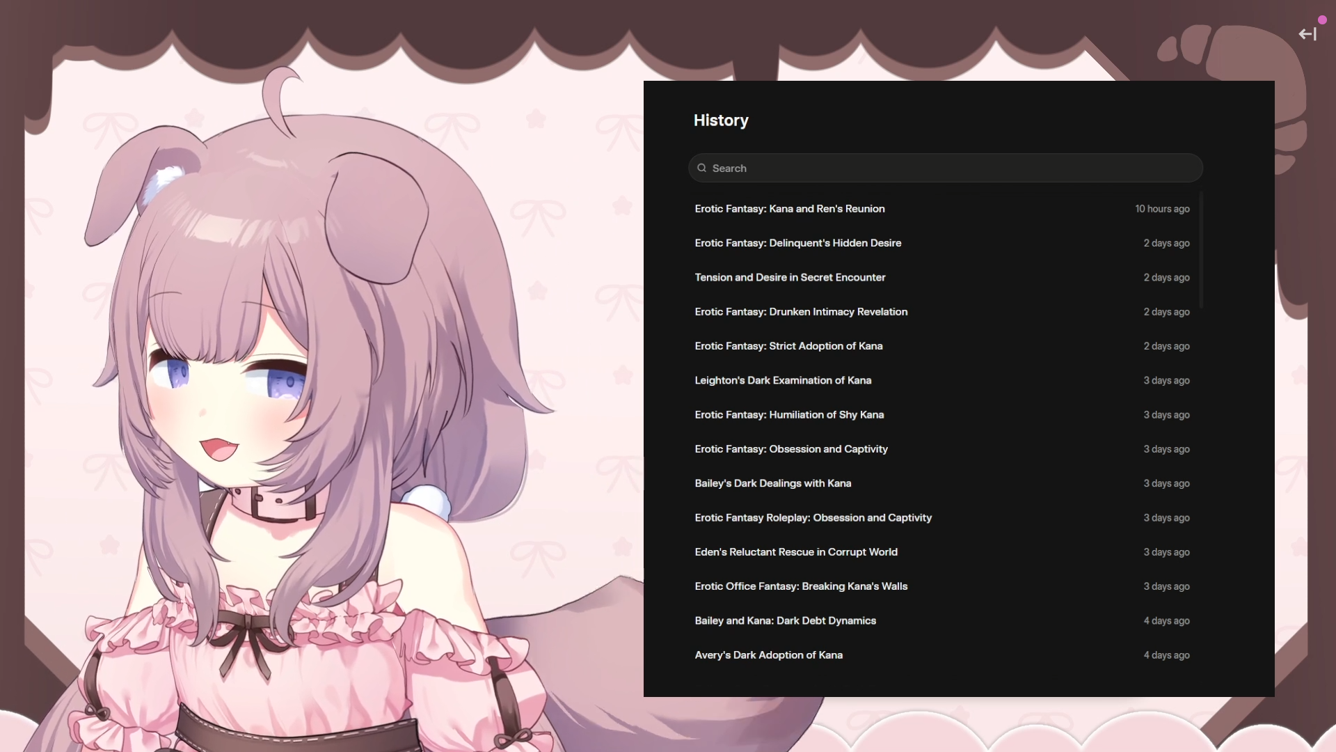This screenshot has height=752, width=1336.
Task: Click the pink notification dot indicator
Action: [x=1322, y=20]
